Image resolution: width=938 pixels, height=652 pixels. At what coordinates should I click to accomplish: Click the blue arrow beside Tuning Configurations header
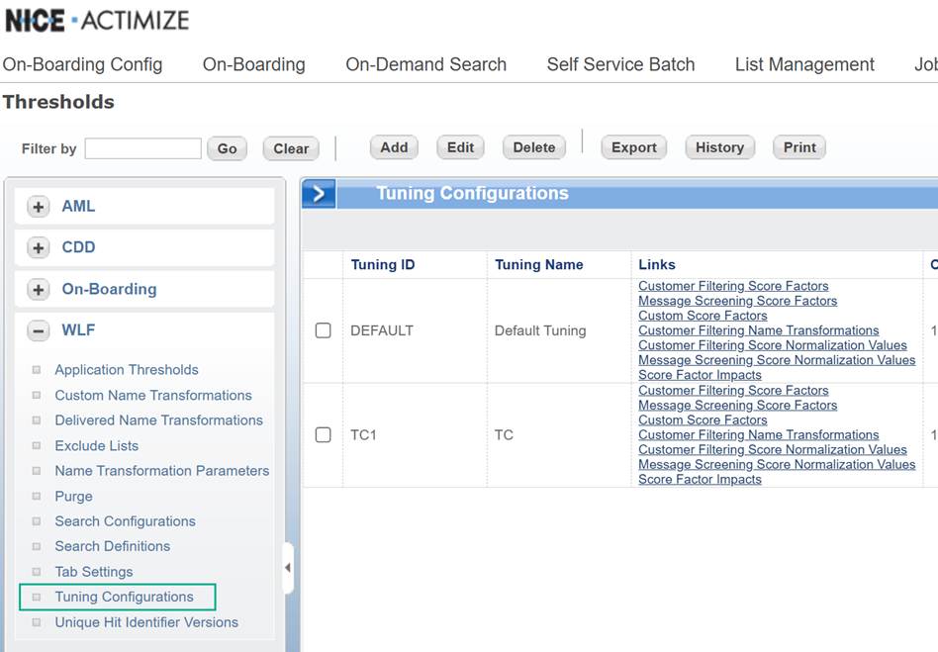[319, 193]
